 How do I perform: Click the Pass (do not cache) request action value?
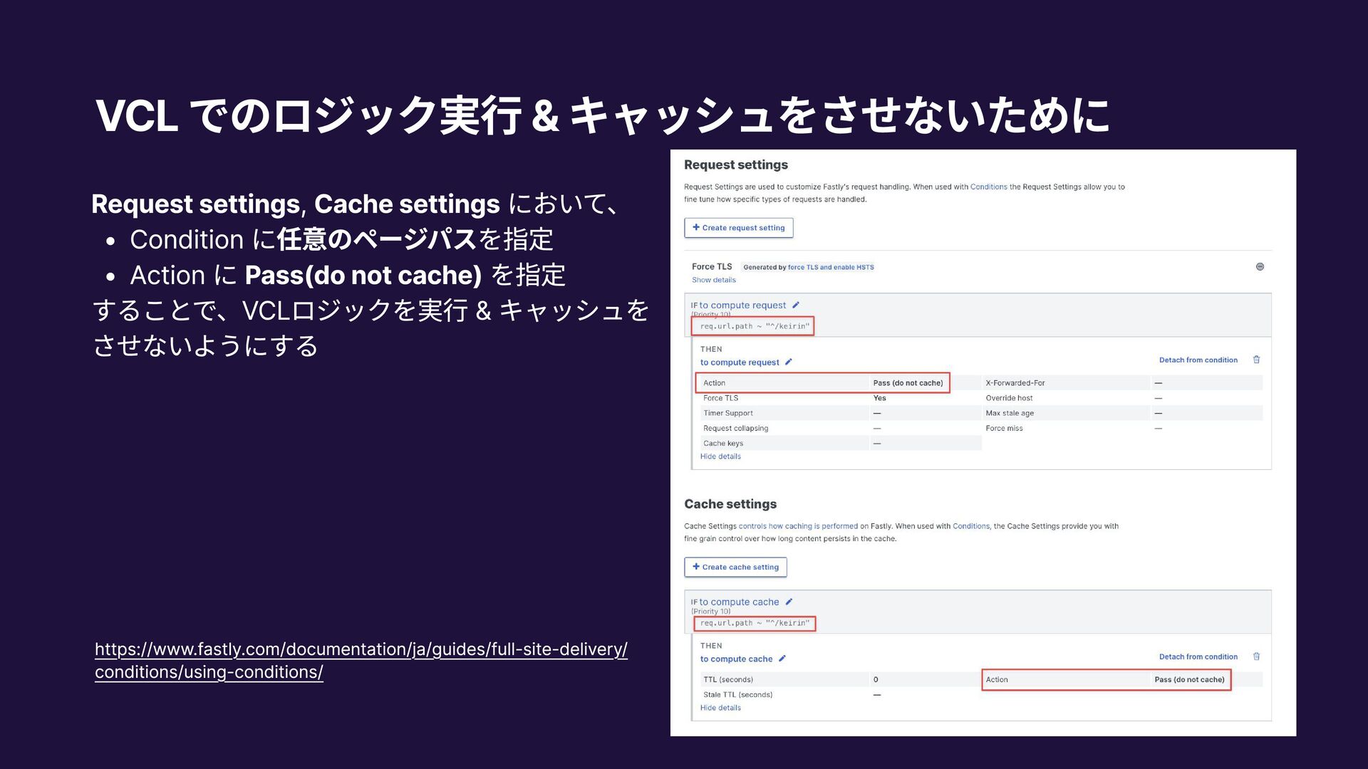coord(908,383)
